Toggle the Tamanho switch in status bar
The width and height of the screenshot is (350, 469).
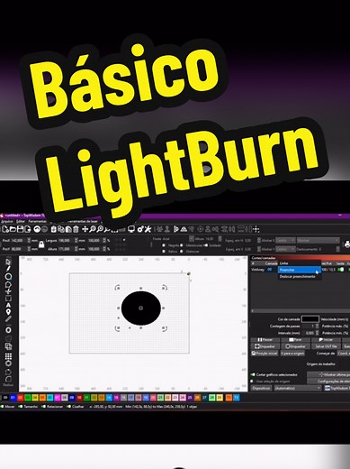click(21, 407)
